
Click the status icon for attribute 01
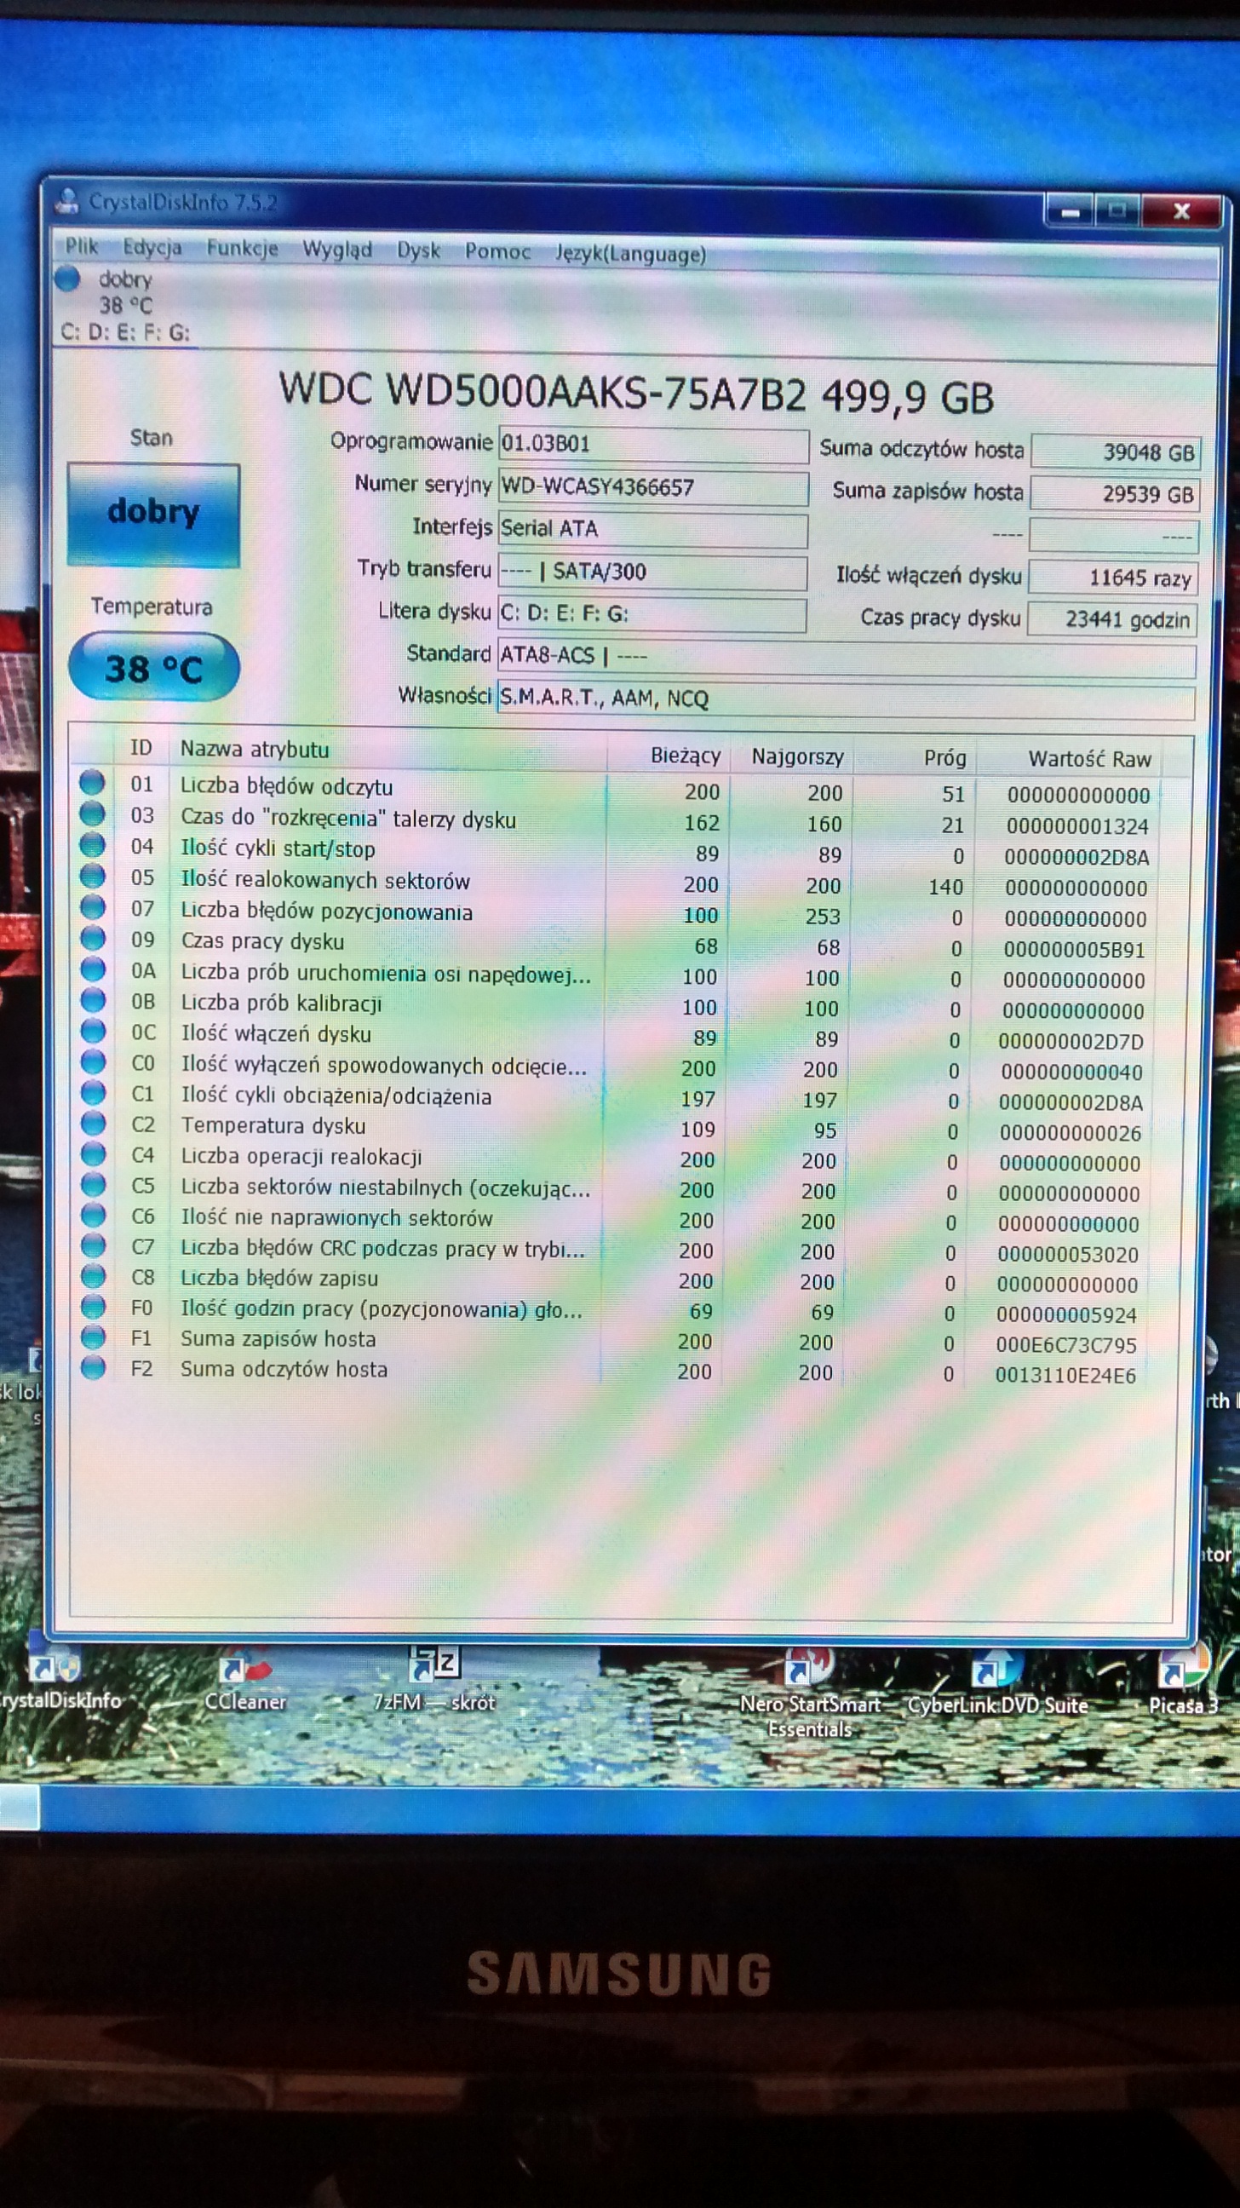[93, 783]
